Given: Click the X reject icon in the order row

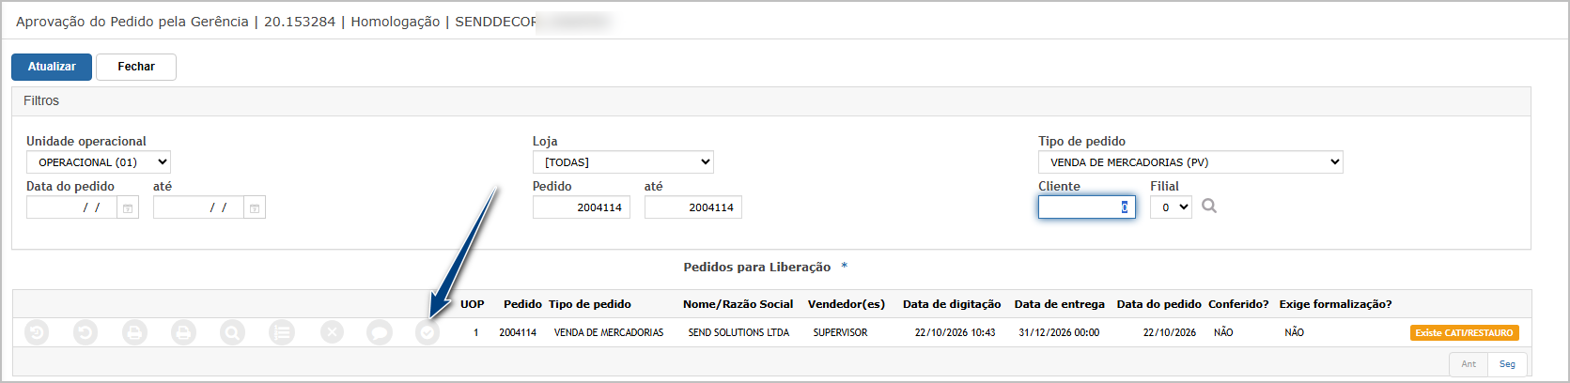Looking at the screenshot, I should coord(332,332).
